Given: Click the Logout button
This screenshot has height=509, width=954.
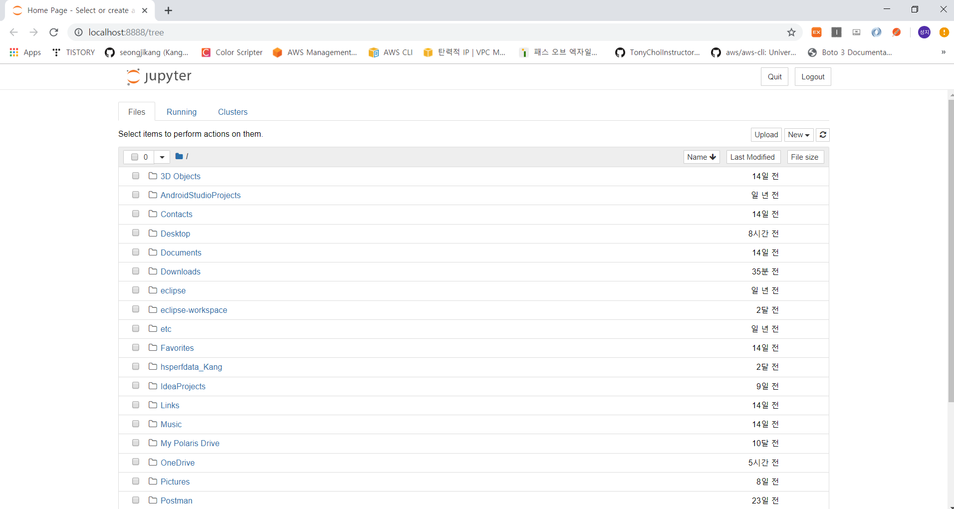Looking at the screenshot, I should [x=813, y=77].
